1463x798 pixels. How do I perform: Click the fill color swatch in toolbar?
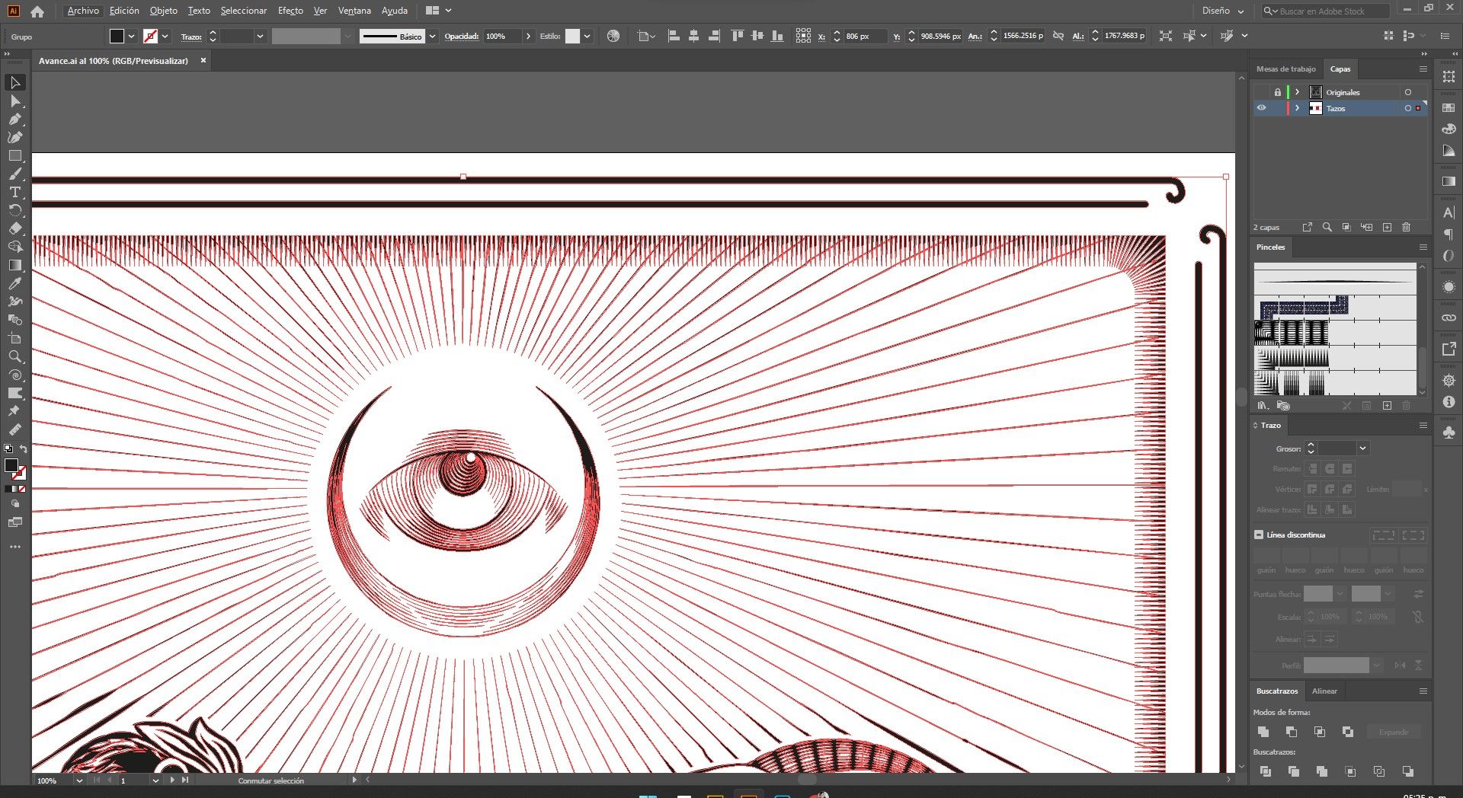(x=11, y=464)
